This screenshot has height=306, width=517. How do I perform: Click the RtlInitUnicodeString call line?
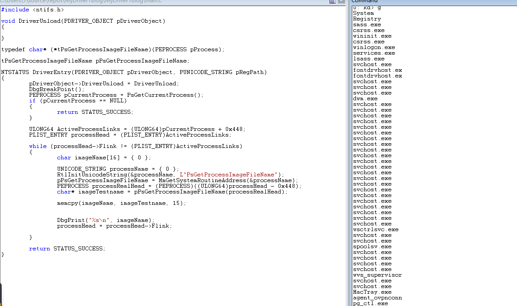(x=170, y=175)
